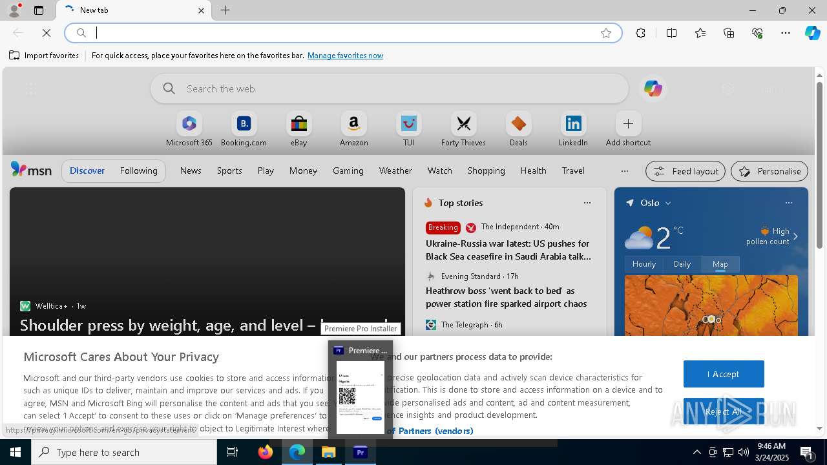Open a new tab with plus button
This screenshot has height=465, width=827.
pos(225,10)
